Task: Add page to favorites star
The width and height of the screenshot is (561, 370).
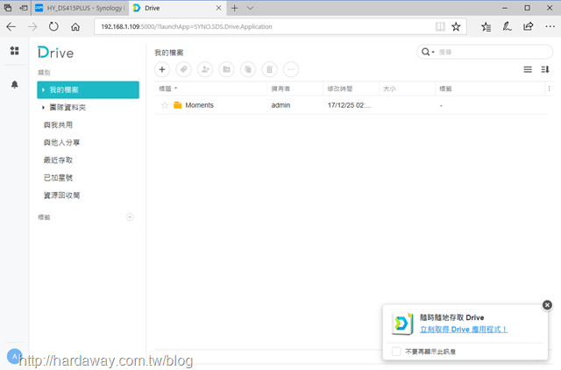Action: 456,26
